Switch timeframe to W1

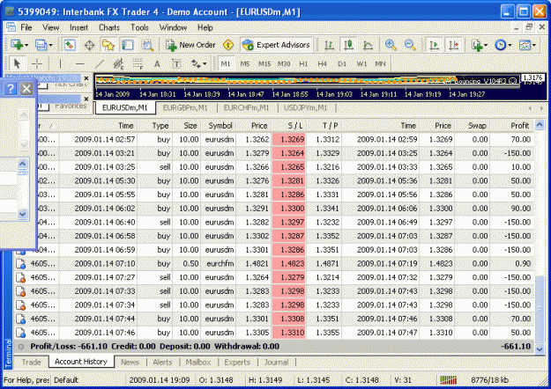(x=361, y=64)
